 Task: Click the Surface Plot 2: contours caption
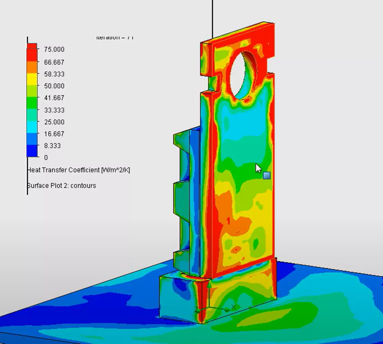point(62,185)
